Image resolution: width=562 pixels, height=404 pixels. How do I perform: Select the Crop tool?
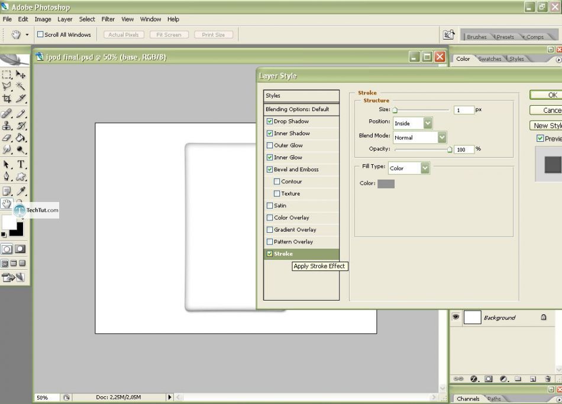click(7, 99)
